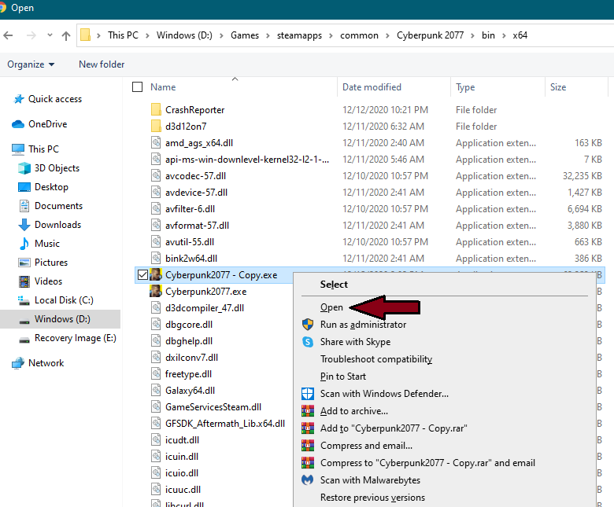Click steamapps in the address breadcrumb
614x507 pixels.
click(299, 35)
